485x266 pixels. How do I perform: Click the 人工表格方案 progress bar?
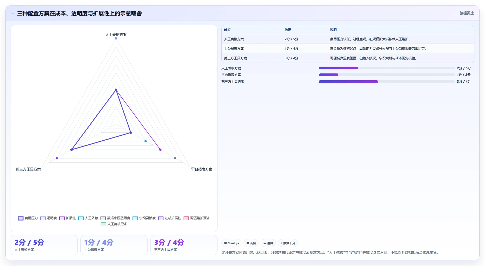coord(387,68)
